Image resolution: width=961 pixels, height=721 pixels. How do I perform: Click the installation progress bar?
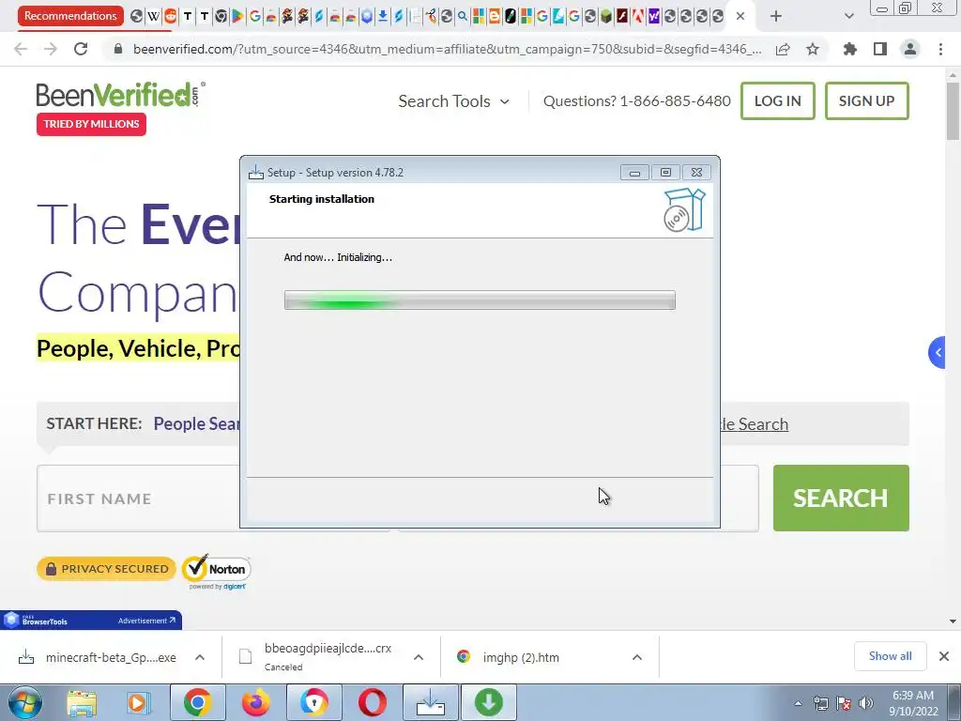pos(480,300)
